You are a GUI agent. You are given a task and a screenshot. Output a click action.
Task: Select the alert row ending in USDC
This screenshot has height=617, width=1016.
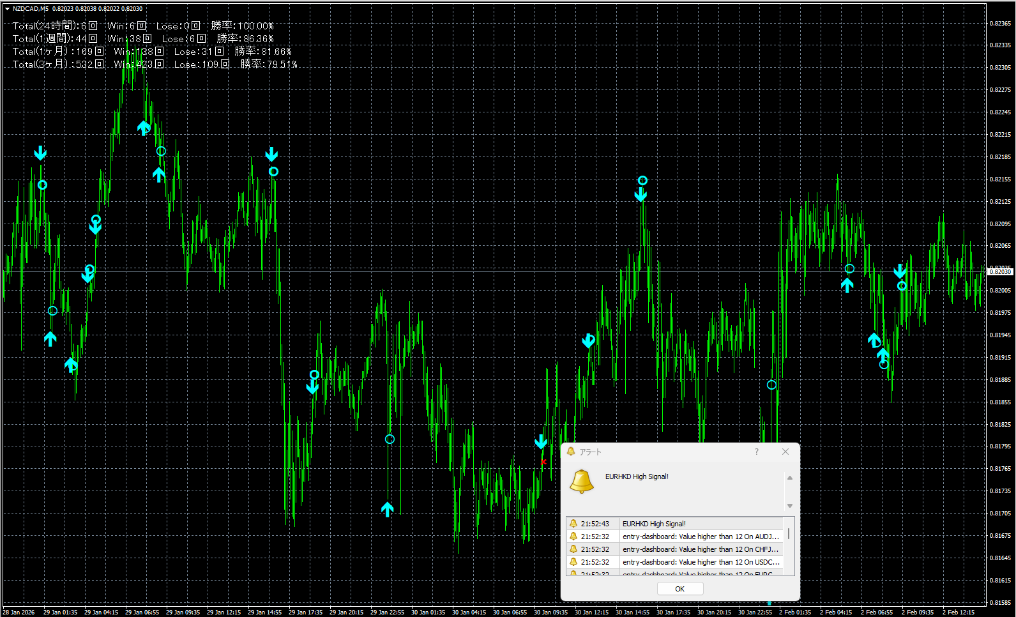(674, 562)
